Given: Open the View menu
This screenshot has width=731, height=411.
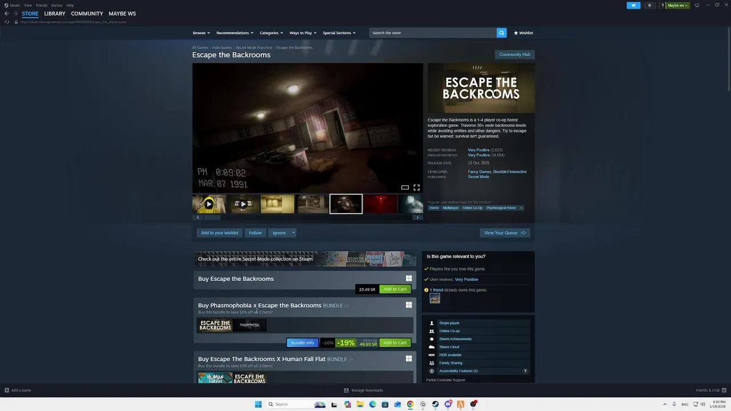Looking at the screenshot, I should tap(27, 5).
